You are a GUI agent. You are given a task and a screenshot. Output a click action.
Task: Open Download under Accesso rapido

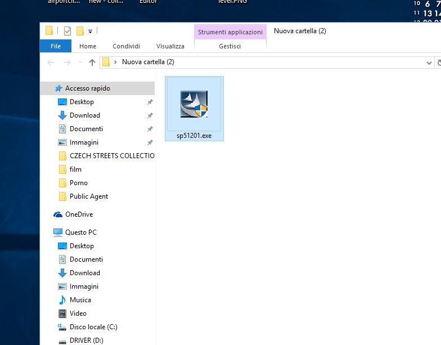click(x=84, y=115)
